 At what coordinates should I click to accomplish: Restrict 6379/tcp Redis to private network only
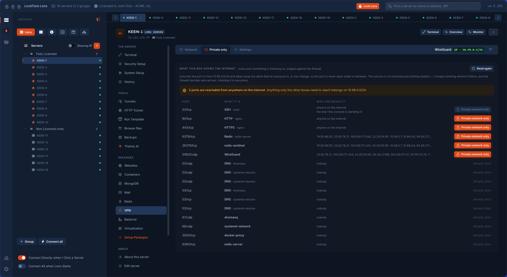click(473, 137)
